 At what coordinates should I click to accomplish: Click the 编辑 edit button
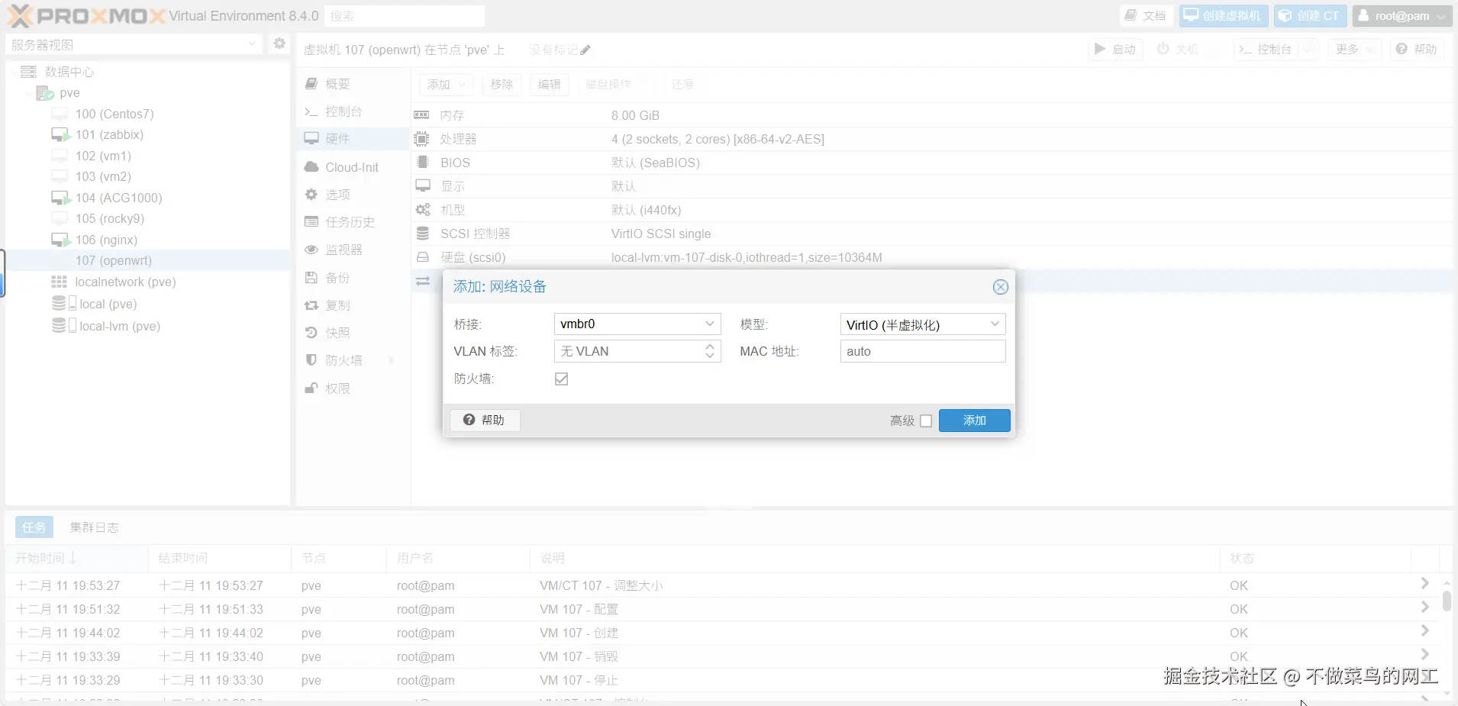coord(550,85)
